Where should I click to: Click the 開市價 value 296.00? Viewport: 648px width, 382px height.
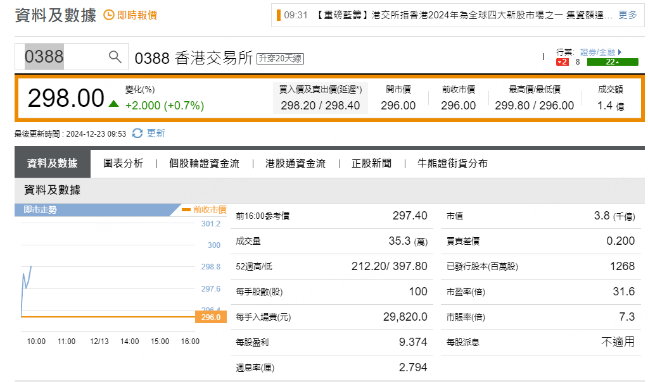[398, 106]
